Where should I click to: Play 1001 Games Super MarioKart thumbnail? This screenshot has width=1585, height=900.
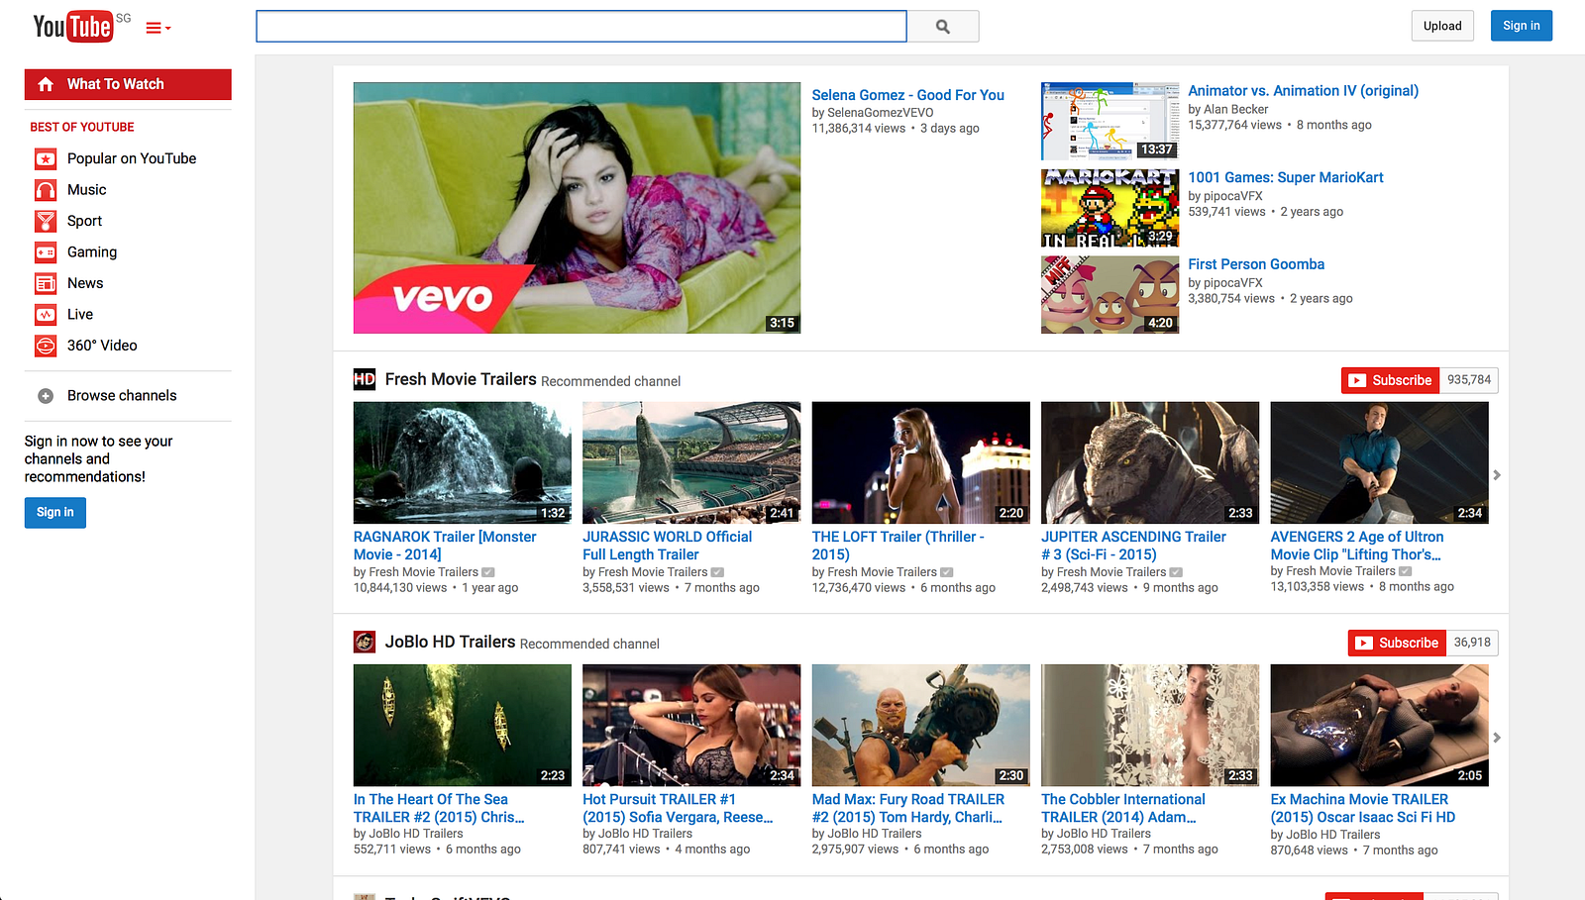pos(1110,208)
